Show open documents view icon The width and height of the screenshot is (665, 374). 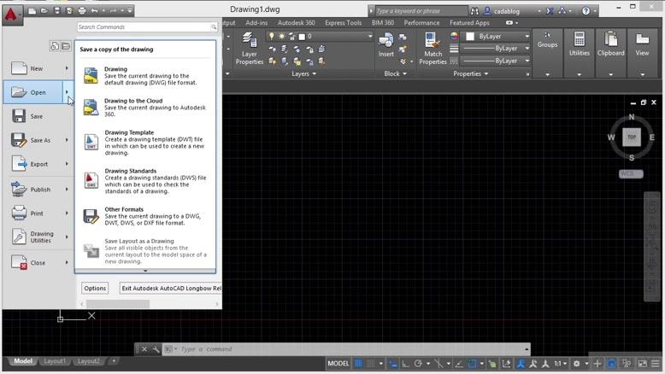tap(66, 46)
